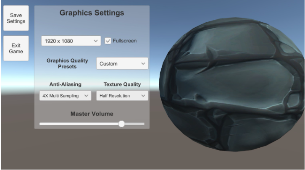This screenshot has width=305, height=170.
Task: Disable the Fullscreen checkbox
Action: tap(108, 41)
